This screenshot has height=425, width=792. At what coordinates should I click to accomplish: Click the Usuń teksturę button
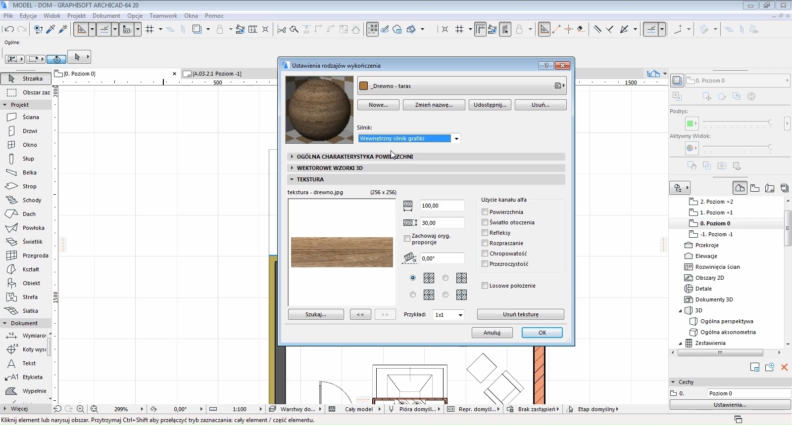pyautogui.click(x=520, y=314)
